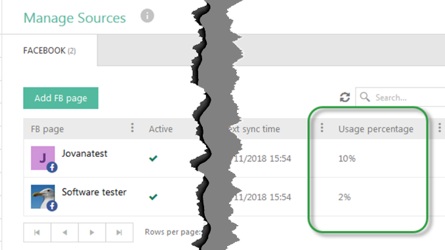Switch to the FACEBOOK (2) tab
The height and width of the screenshot is (250, 445).
[x=49, y=51]
